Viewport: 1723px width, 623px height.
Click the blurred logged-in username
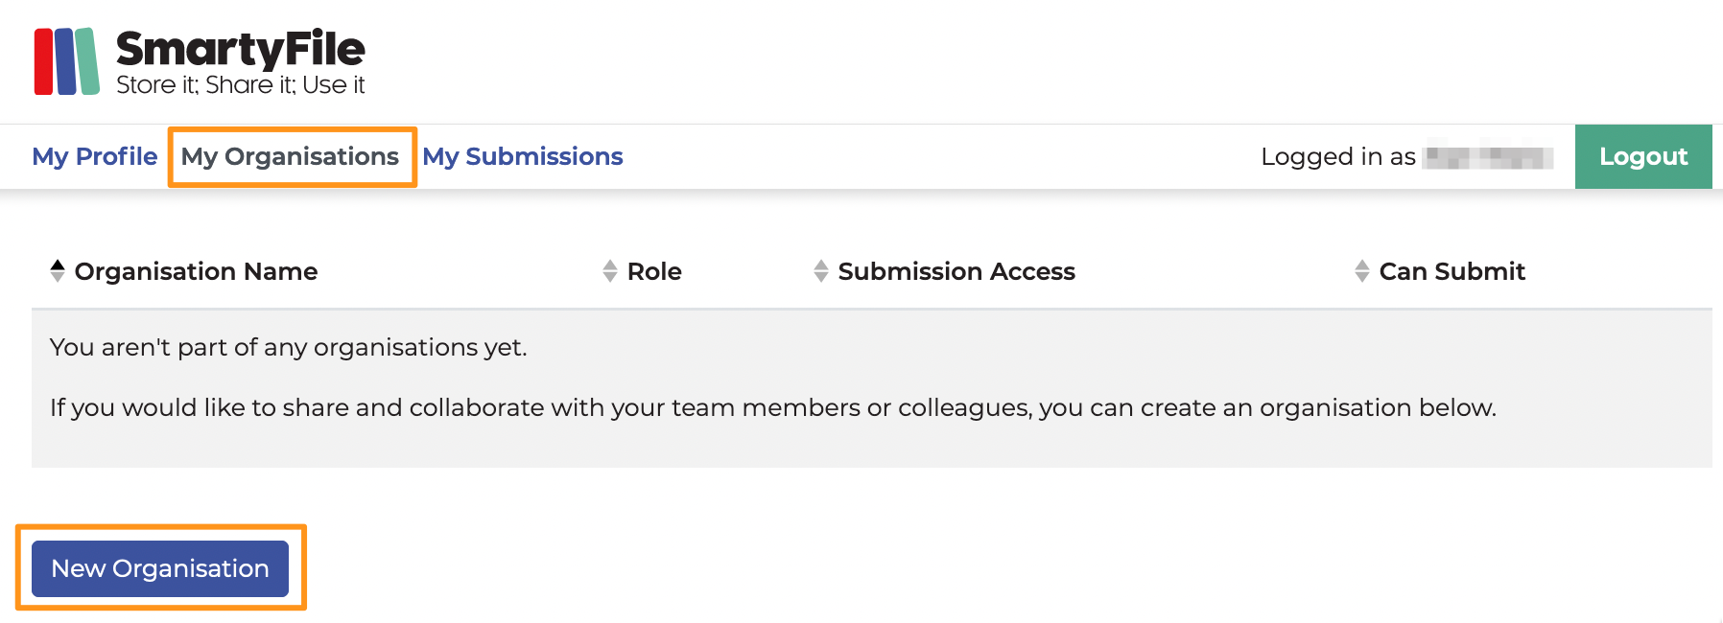(1489, 156)
